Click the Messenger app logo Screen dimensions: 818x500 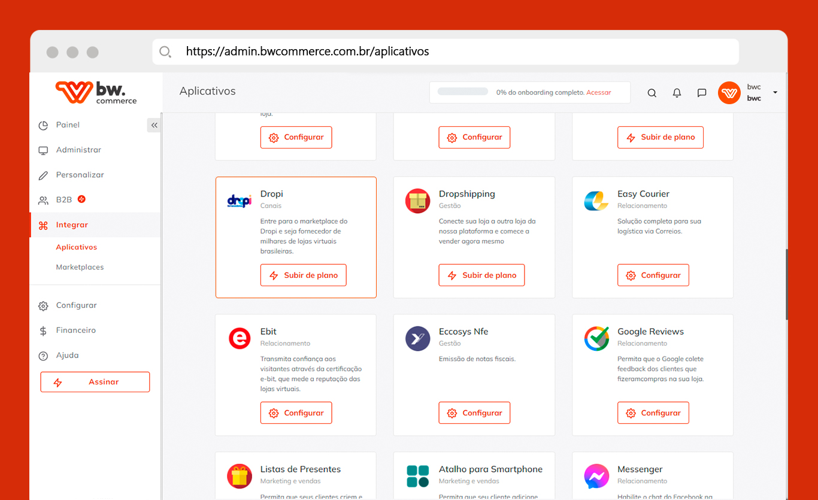point(596,477)
